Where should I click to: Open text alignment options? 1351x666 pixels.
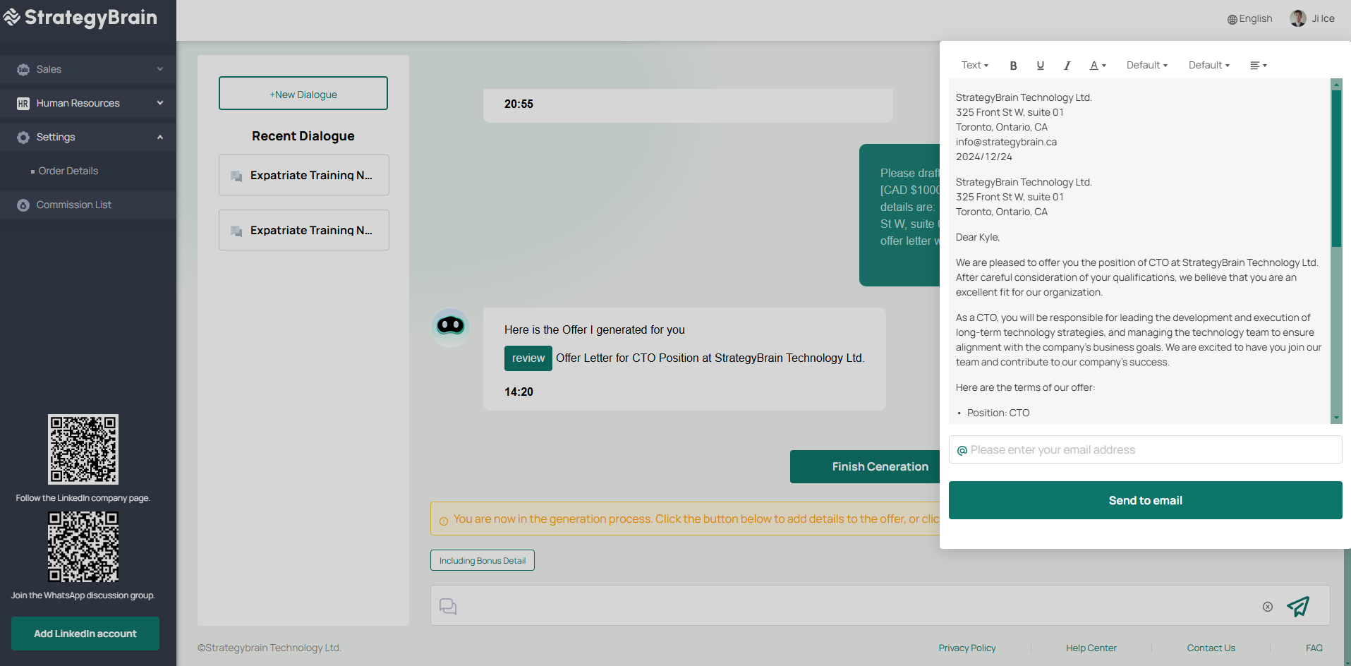coord(1259,66)
